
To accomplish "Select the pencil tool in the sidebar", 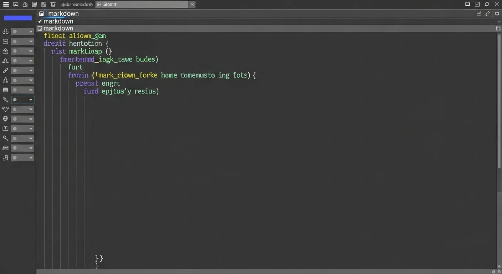I will (5, 71).
